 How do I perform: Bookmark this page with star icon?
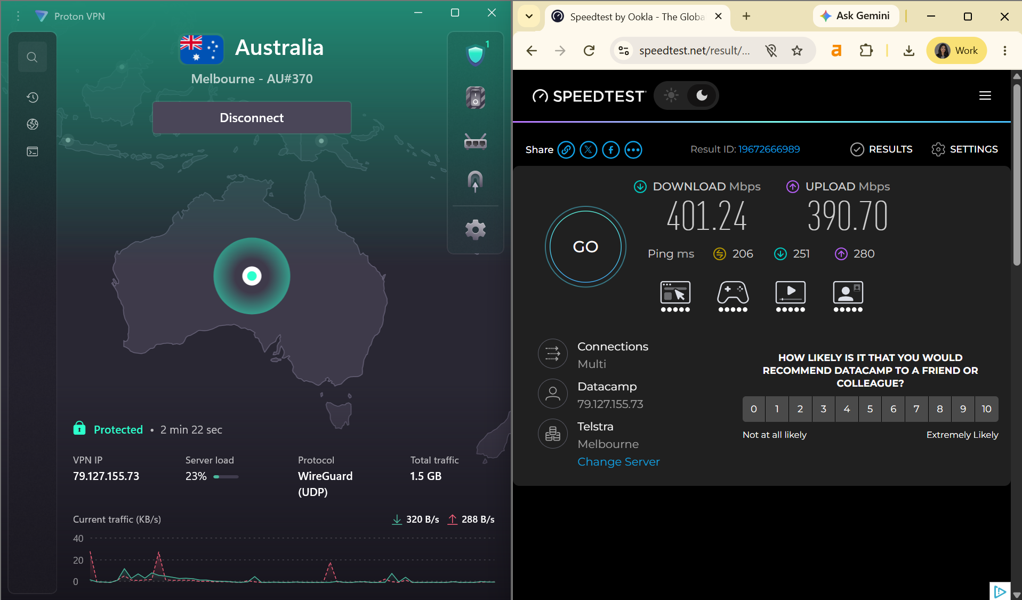(797, 51)
